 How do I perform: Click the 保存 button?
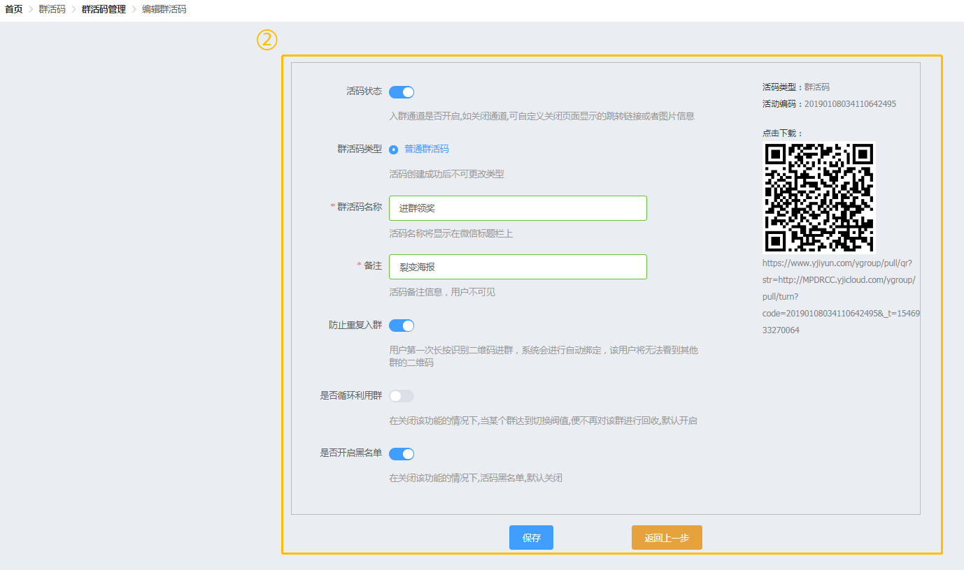click(531, 538)
